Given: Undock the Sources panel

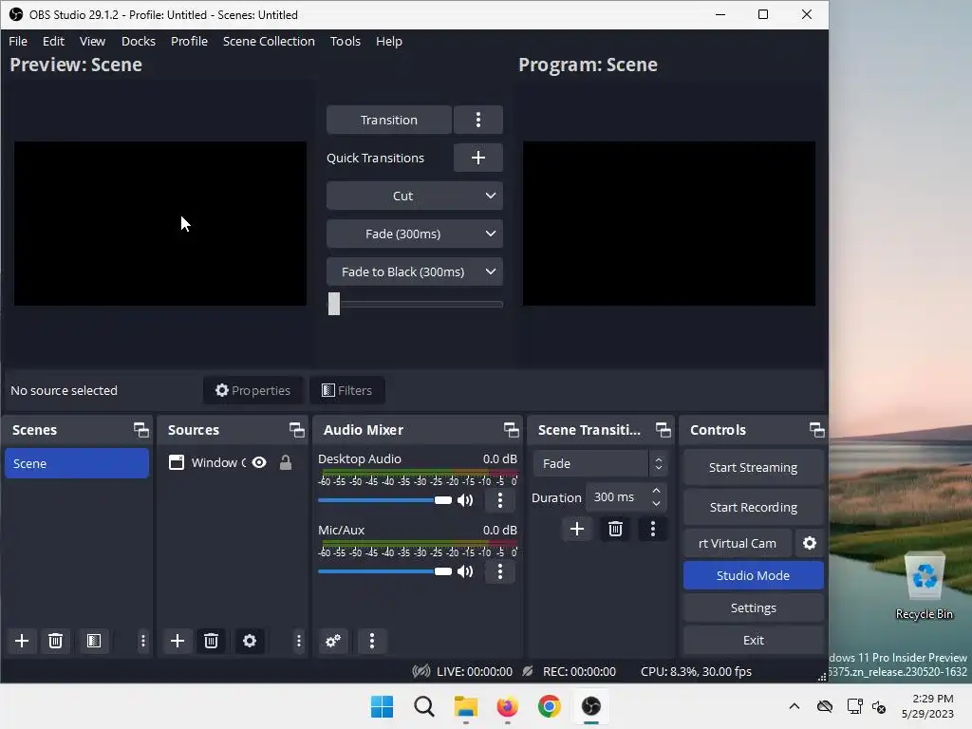Looking at the screenshot, I should [x=297, y=430].
